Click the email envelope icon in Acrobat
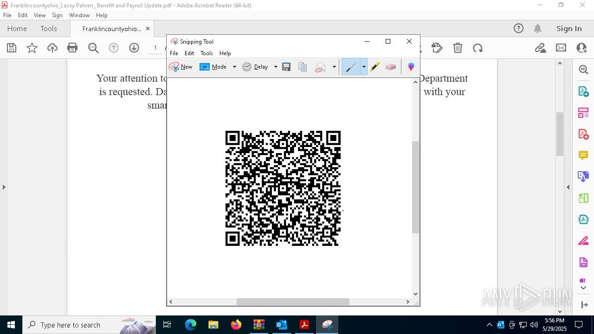Viewport: 594px width, 334px height. pos(561,48)
